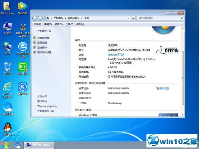Go back with the navigation back arrow
The image size is (199, 149).
pyautogui.click(x=35, y=18)
